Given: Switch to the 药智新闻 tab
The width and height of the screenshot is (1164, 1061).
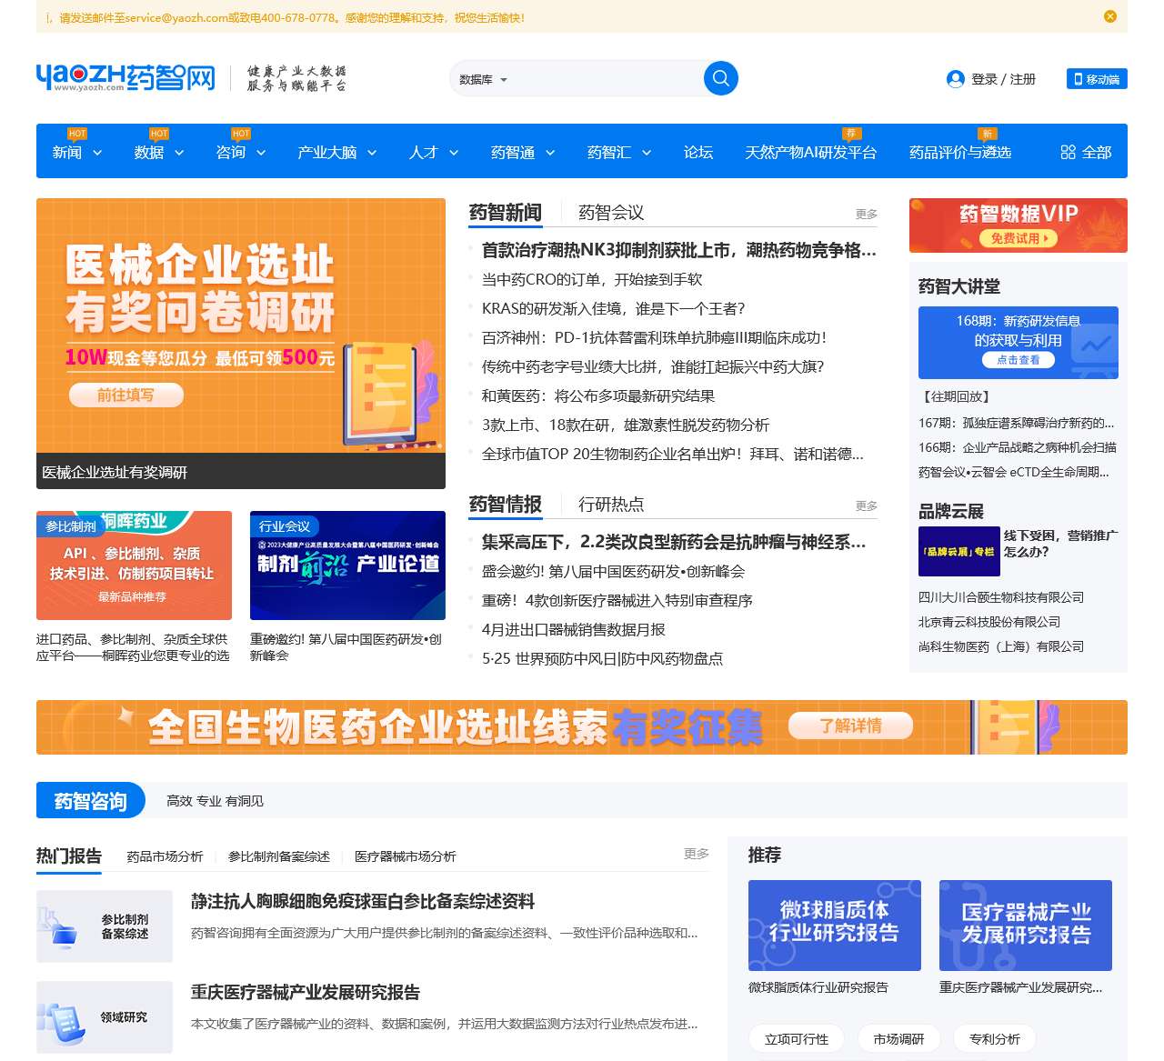Looking at the screenshot, I should coord(505,212).
